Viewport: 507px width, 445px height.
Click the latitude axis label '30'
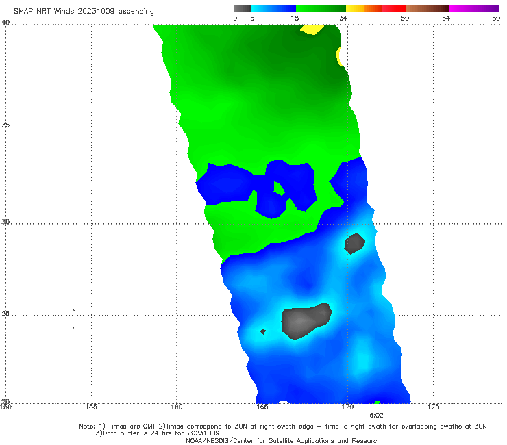tap(5, 221)
